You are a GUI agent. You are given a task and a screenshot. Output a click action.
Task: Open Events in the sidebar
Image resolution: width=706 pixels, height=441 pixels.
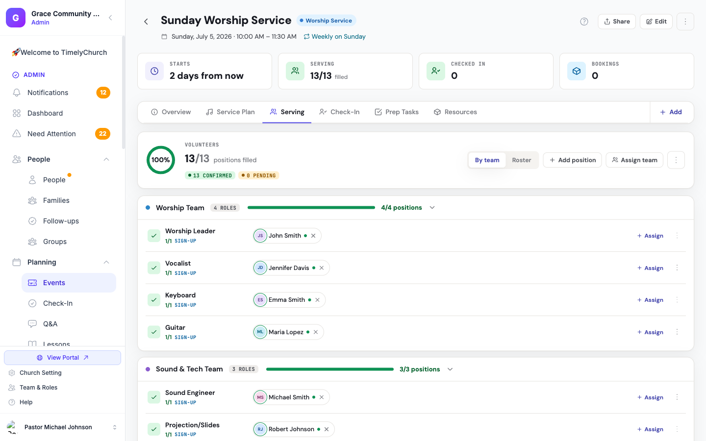pos(69,283)
